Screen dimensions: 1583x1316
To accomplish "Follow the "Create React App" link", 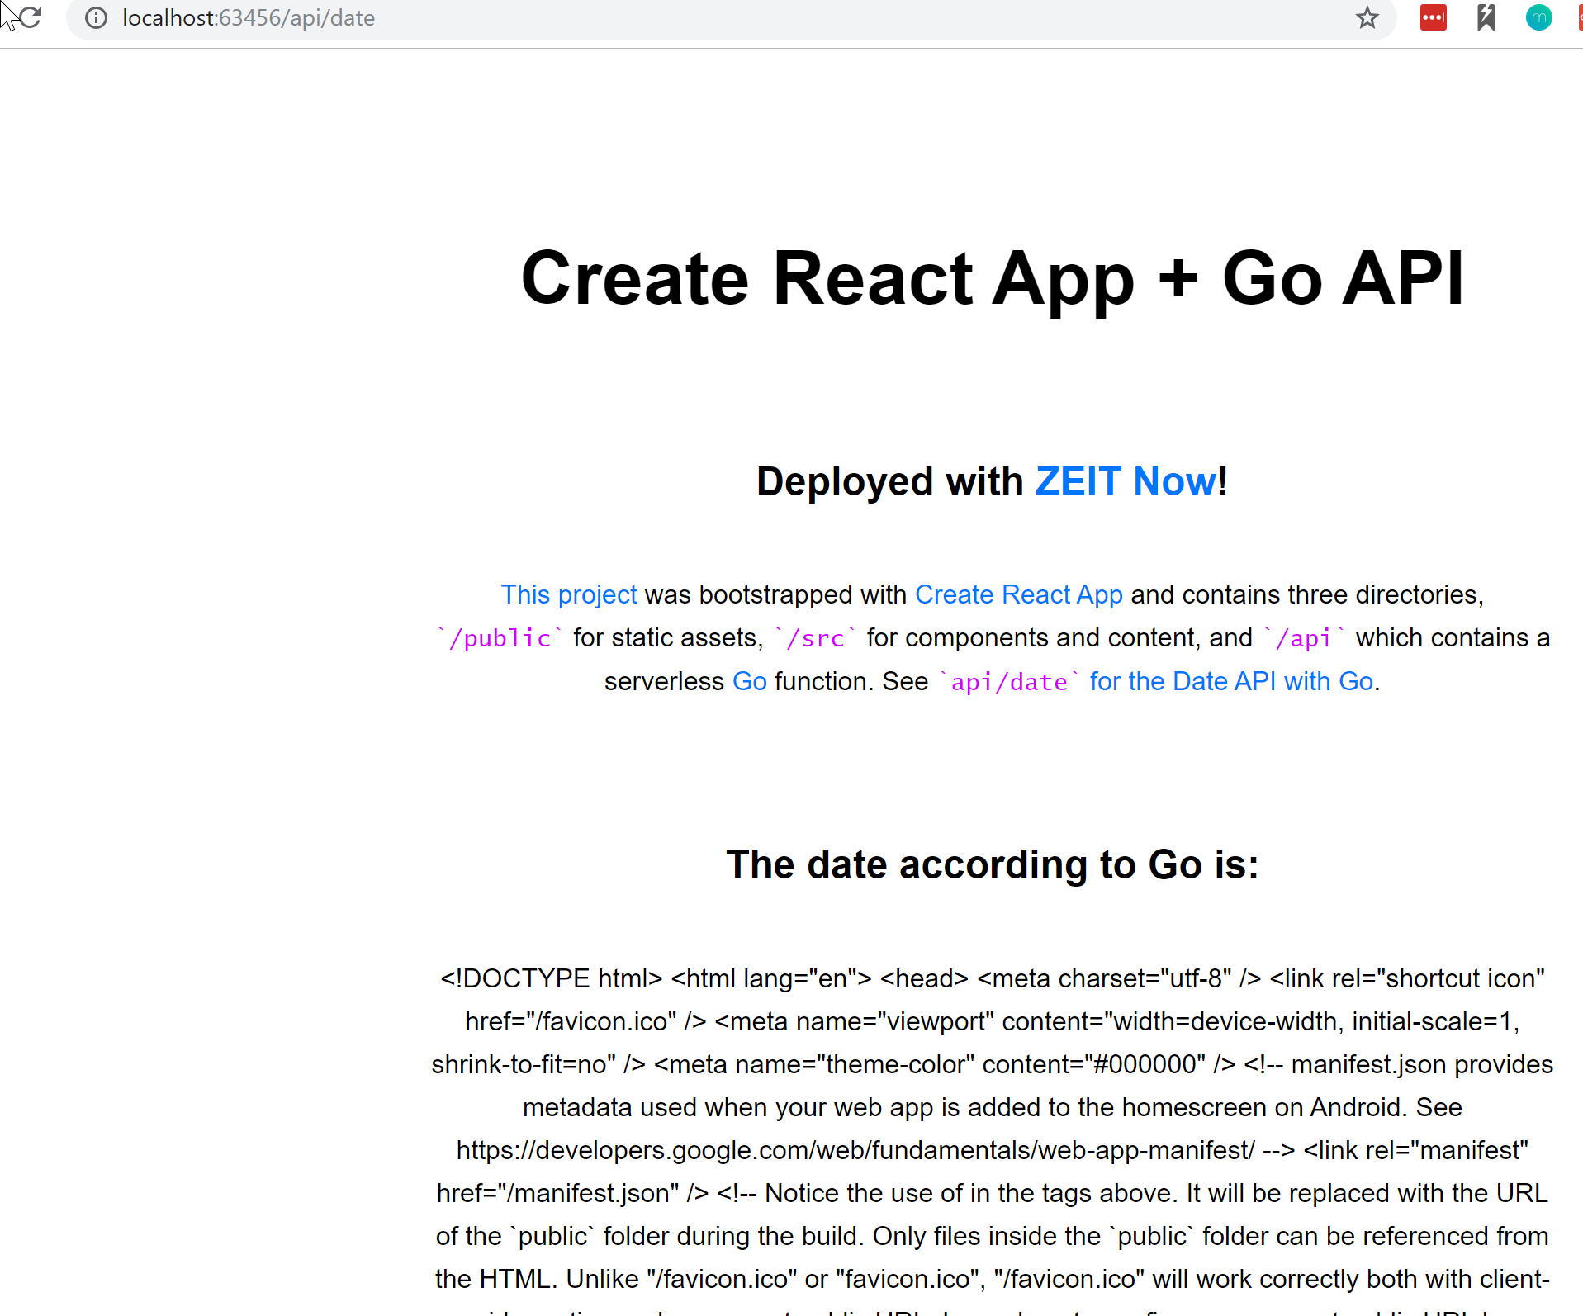I will [x=1017, y=594].
